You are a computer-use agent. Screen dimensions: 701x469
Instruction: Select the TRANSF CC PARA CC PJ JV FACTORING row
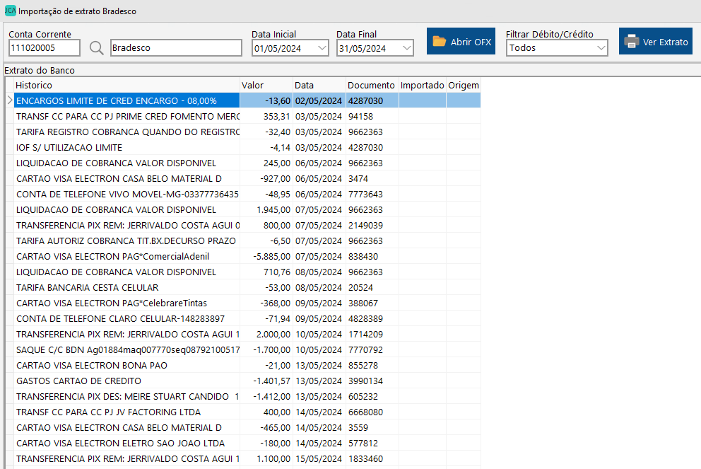click(127, 412)
